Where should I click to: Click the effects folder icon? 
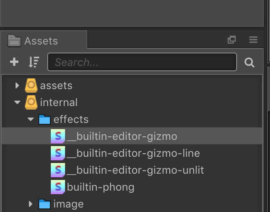[x=45, y=119]
